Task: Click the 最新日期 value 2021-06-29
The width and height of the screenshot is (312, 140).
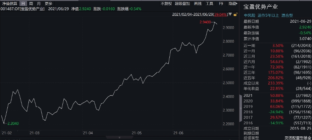Action: coord(301,21)
